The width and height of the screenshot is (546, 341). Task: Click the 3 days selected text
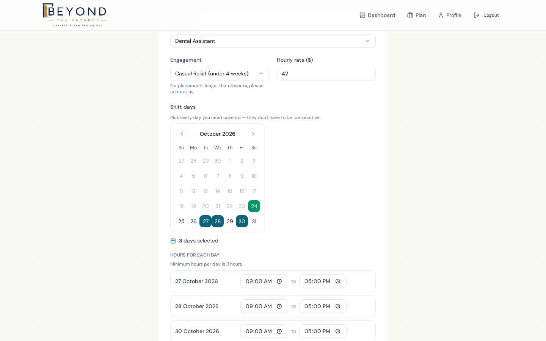[199, 241]
